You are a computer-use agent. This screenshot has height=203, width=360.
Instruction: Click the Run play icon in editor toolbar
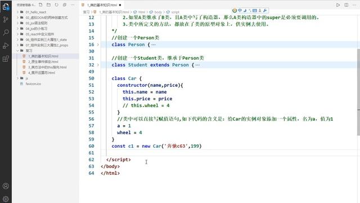[x=338, y=5]
